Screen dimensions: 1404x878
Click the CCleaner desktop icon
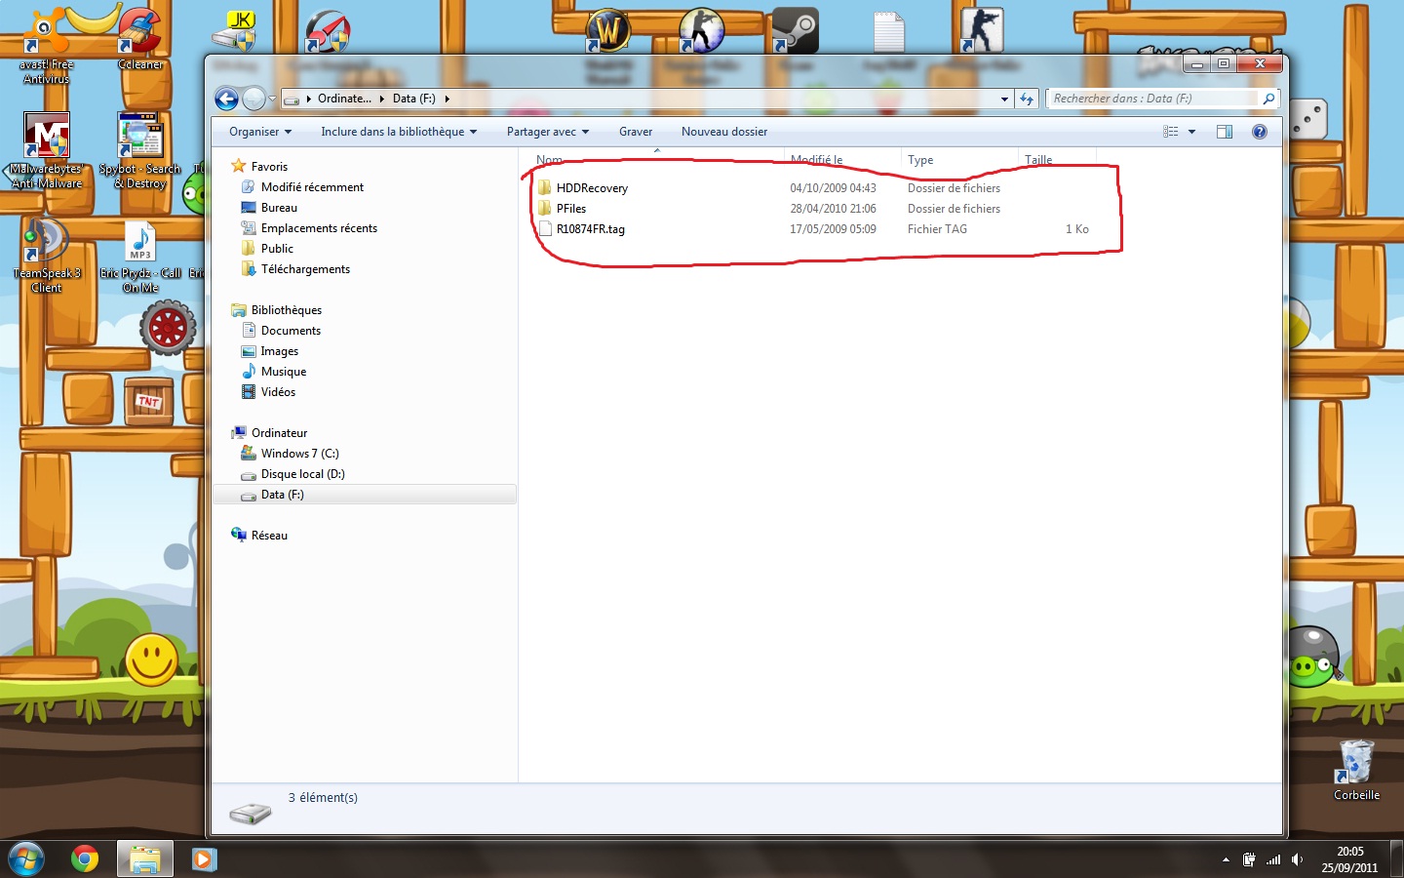click(x=140, y=39)
